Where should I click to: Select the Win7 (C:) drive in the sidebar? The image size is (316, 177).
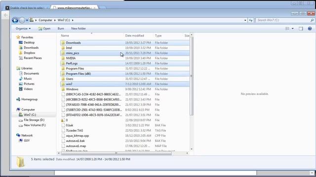click(x=30, y=115)
